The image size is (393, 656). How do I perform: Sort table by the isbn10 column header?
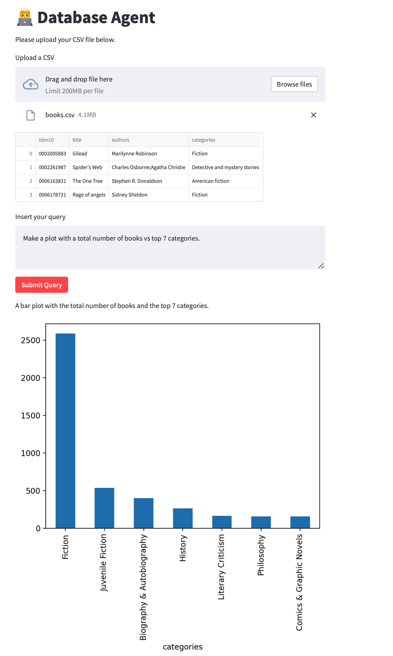click(52, 140)
